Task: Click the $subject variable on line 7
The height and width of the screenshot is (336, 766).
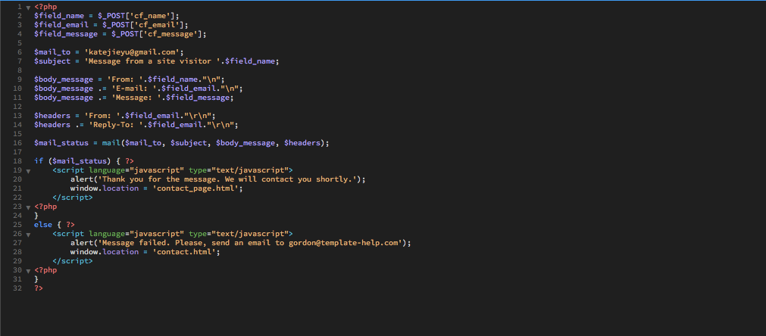Action: tap(52, 61)
